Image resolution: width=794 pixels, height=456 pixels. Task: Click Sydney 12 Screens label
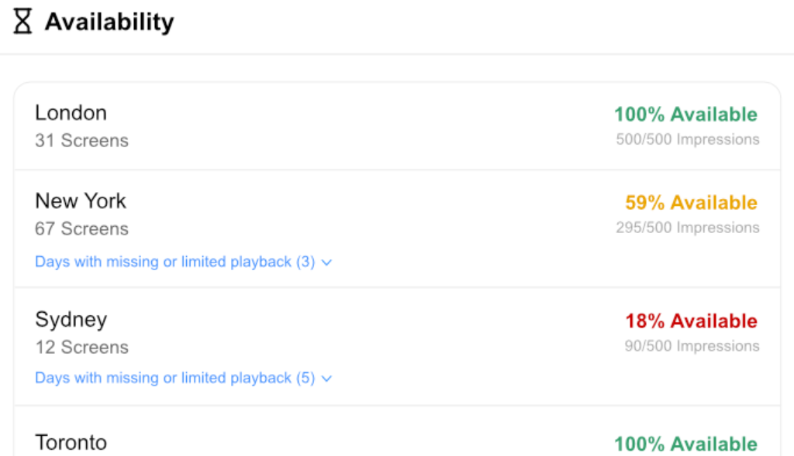[81, 348]
